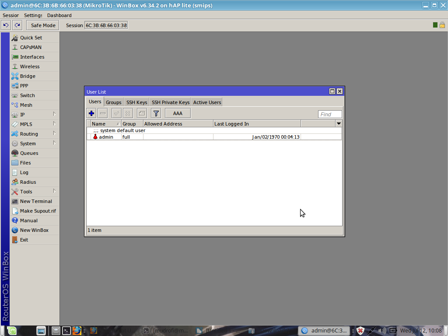448x336 pixels.
Task: Maximize the User List window
Action: 332,91
